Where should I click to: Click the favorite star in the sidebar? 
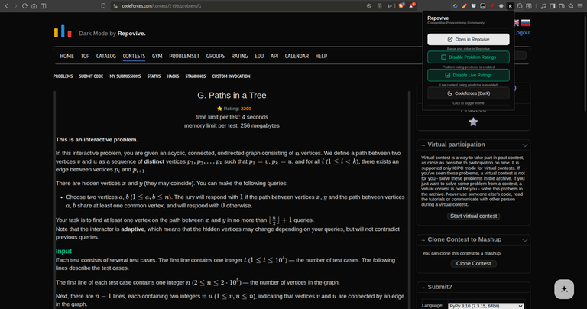(x=473, y=122)
